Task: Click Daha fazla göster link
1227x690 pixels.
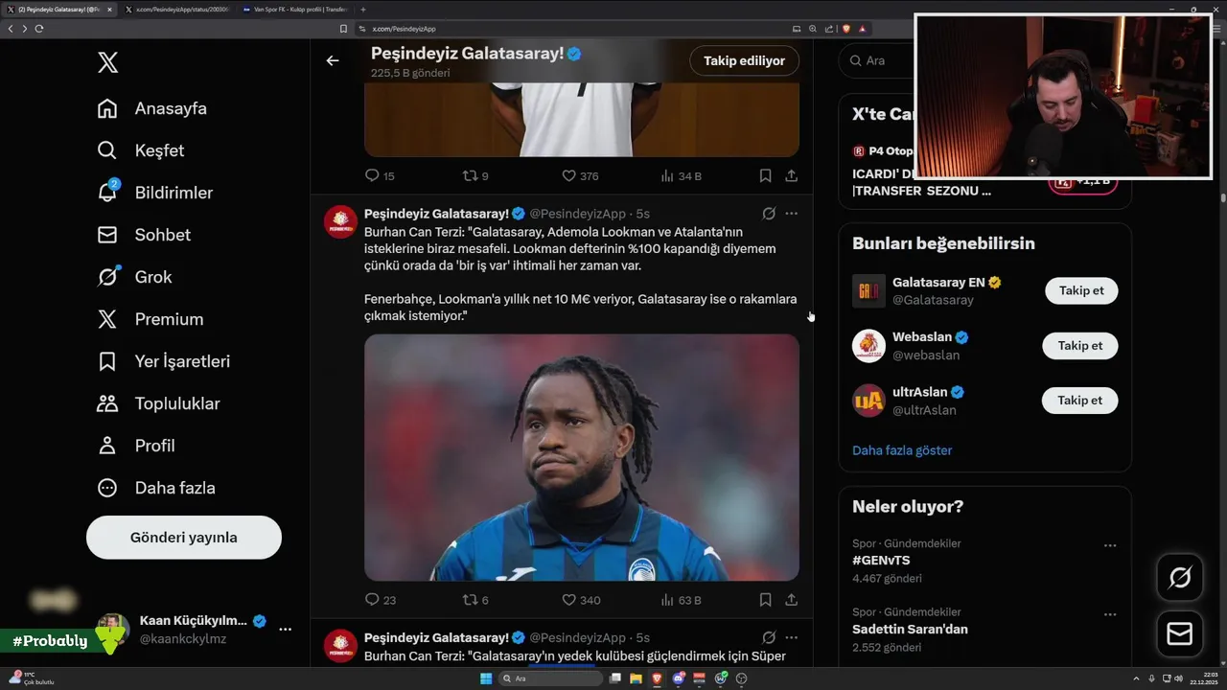Action: (x=902, y=450)
